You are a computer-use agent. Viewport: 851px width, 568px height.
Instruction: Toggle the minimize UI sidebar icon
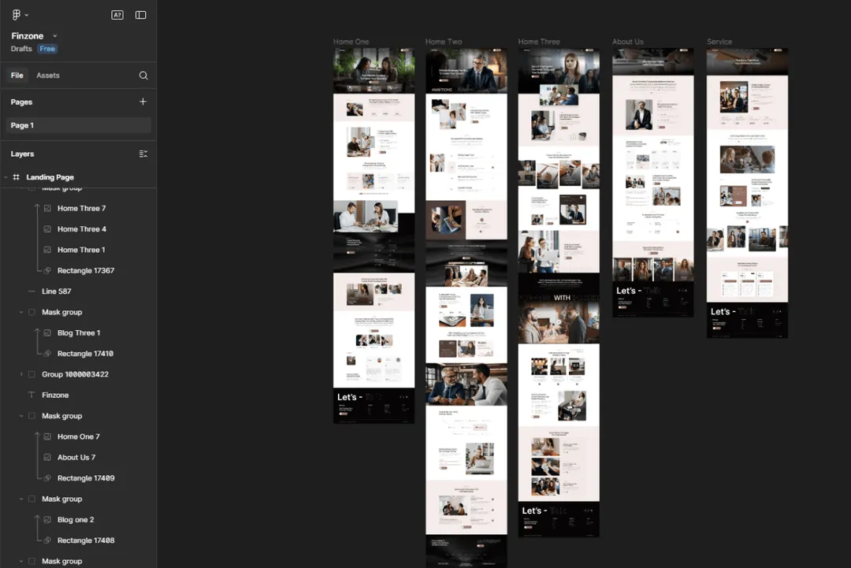pyautogui.click(x=140, y=15)
